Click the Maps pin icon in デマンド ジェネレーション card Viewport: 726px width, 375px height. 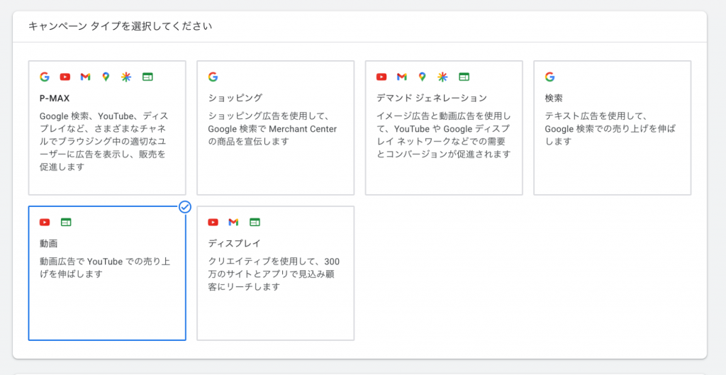pos(422,77)
